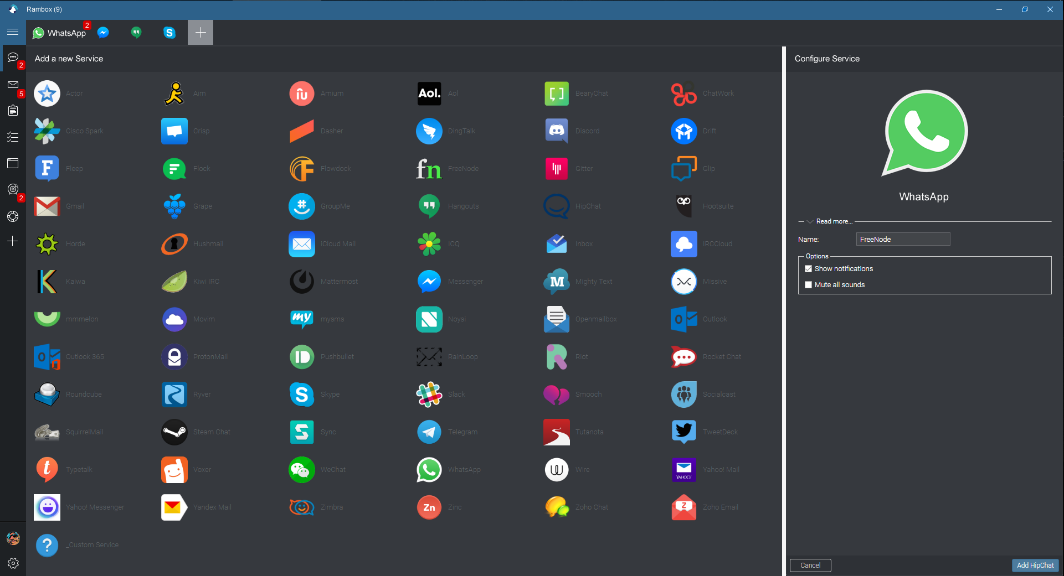Image resolution: width=1064 pixels, height=576 pixels.
Task: Pick the Missive service icon
Action: click(684, 282)
